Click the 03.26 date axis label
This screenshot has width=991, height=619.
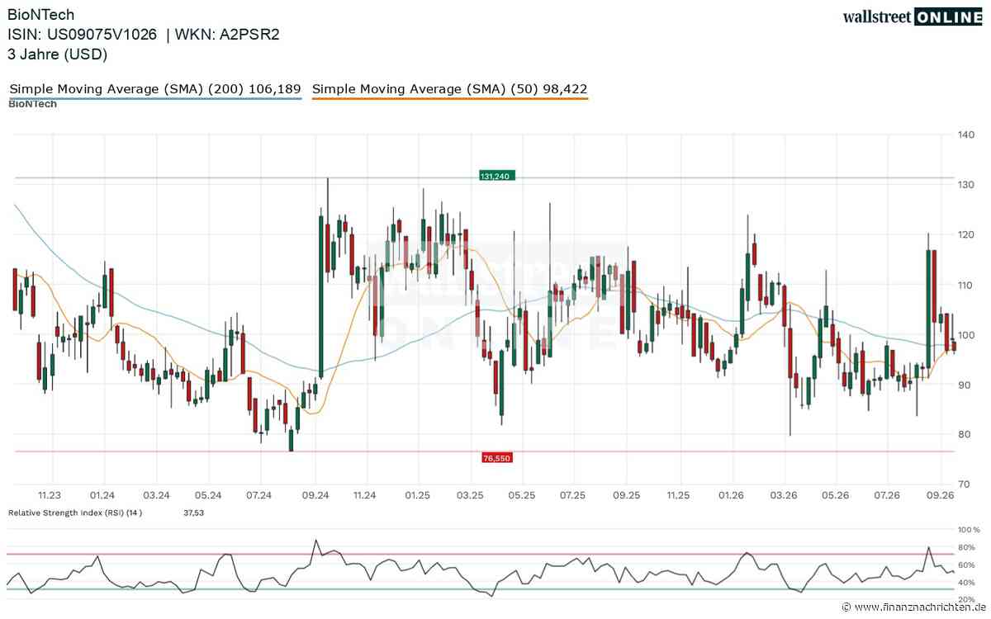coord(785,495)
